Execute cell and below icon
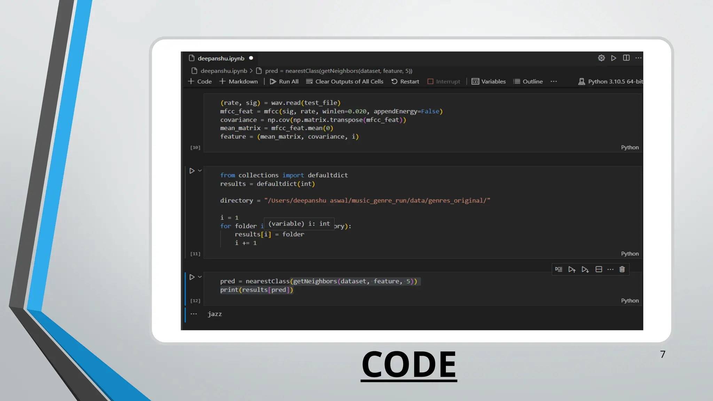Screen dimensions: 713x401 (x=585, y=269)
